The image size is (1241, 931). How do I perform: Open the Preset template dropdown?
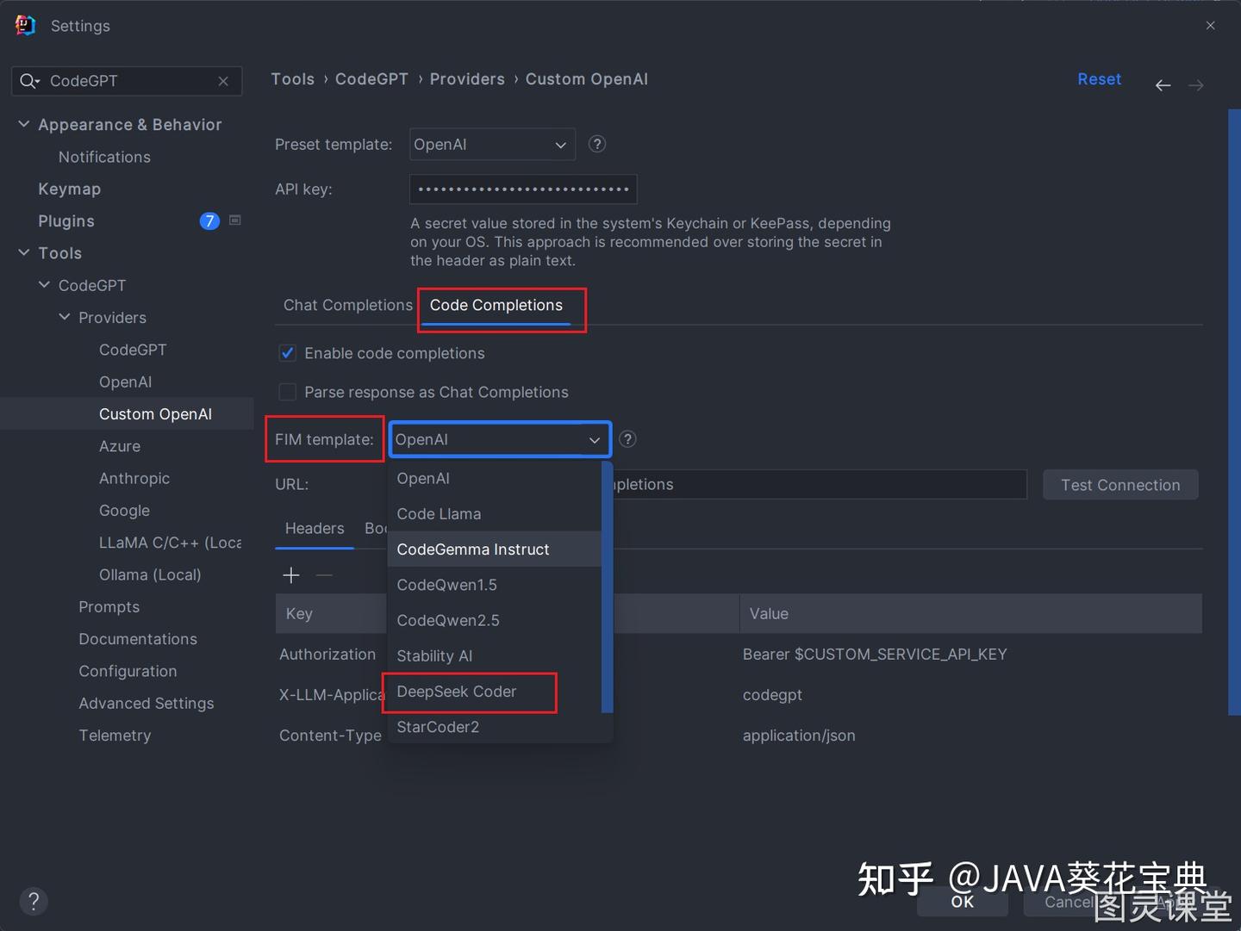(x=491, y=145)
